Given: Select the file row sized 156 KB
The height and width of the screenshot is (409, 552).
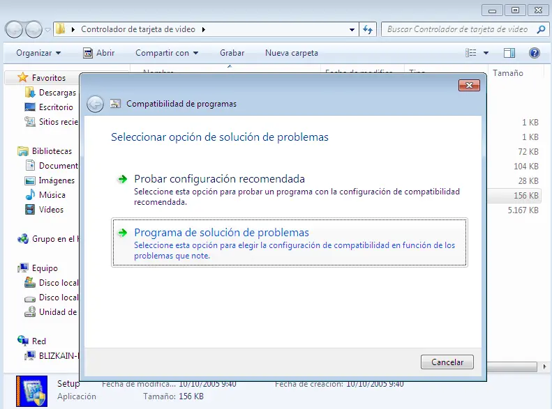Looking at the screenshot, I should click(x=514, y=196).
